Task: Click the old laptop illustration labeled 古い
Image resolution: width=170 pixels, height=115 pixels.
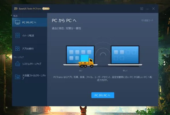Action: 80,56
